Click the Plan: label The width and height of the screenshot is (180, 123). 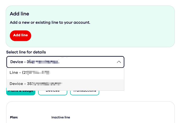click(x=14, y=117)
